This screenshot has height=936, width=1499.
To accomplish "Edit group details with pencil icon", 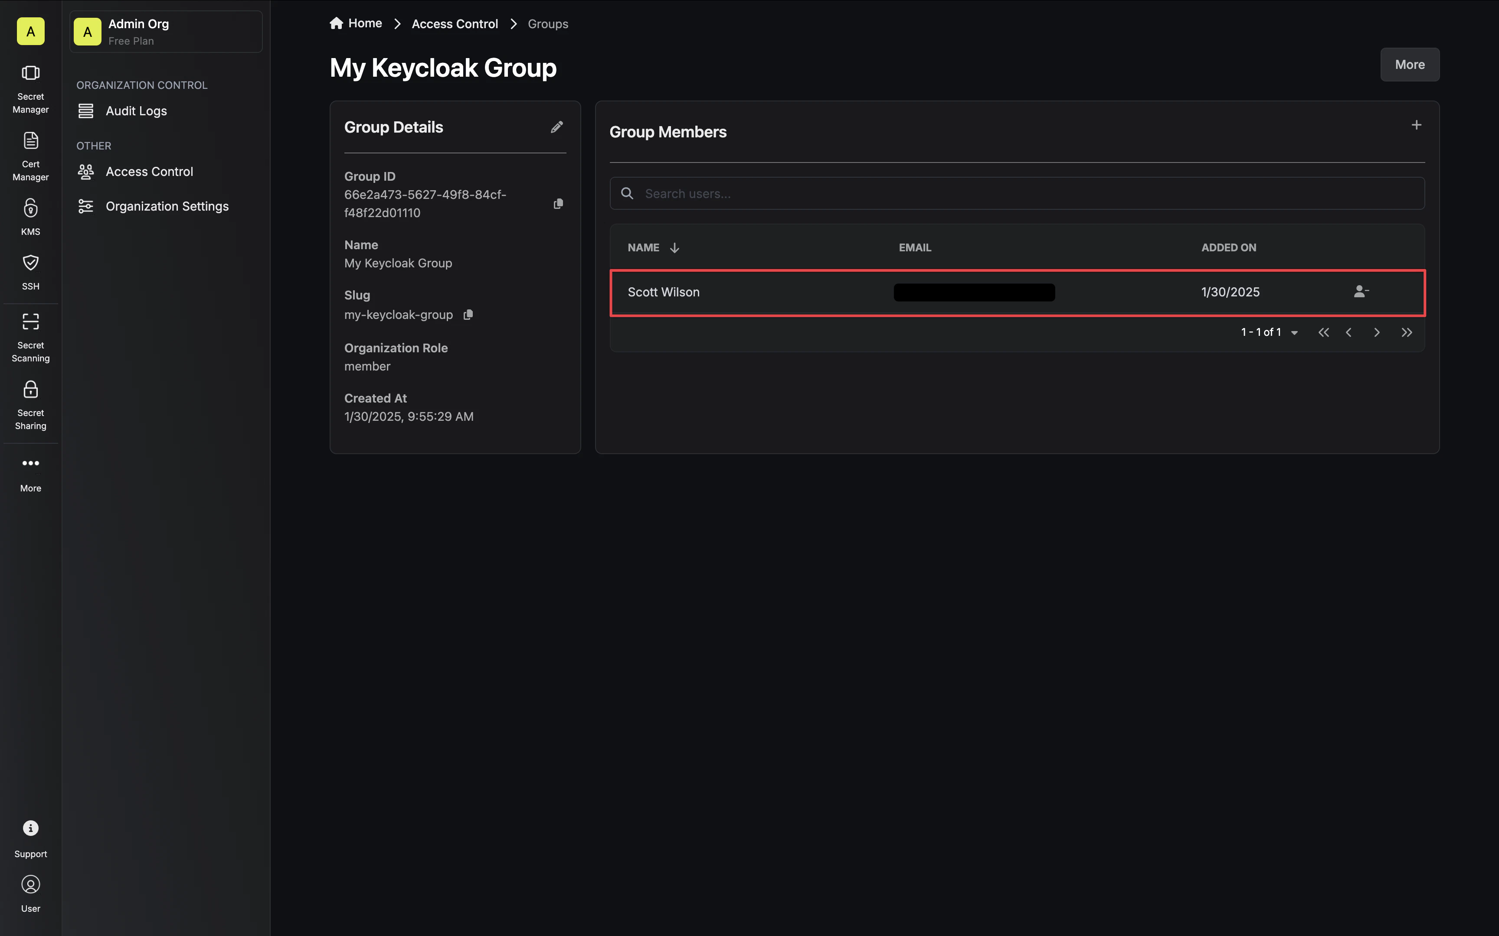I will pyautogui.click(x=557, y=127).
